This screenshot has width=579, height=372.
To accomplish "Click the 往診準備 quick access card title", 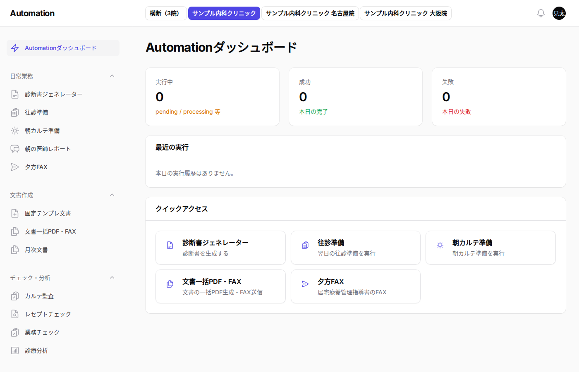I will [331, 243].
